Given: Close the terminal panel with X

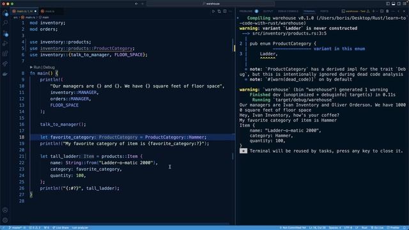Looking at the screenshot, I should pos(404,11).
